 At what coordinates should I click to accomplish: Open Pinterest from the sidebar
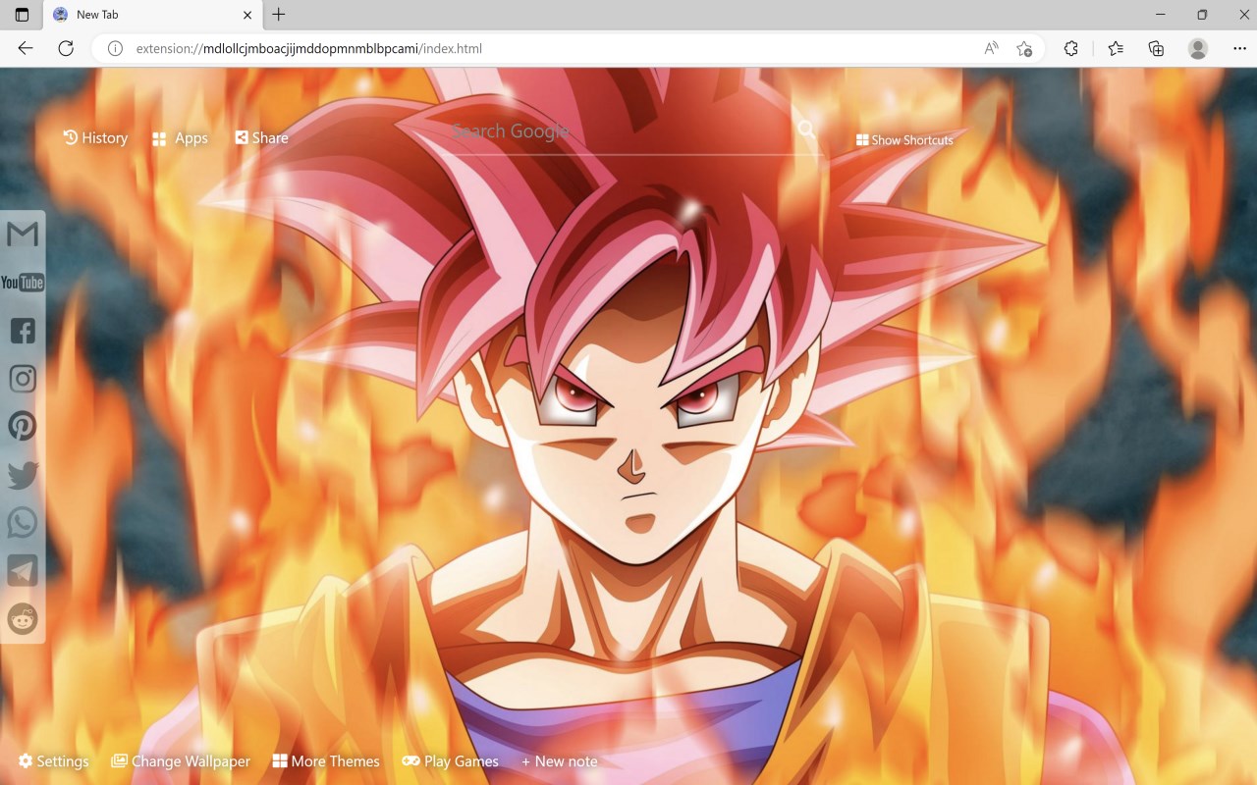tap(23, 426)
